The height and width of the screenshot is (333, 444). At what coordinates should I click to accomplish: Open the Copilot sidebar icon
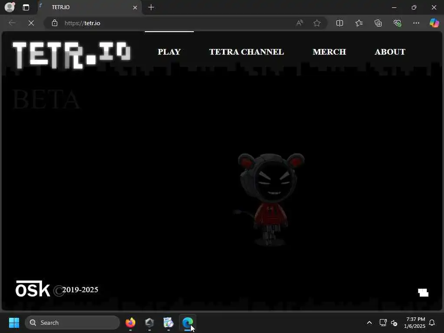[434, 23]
